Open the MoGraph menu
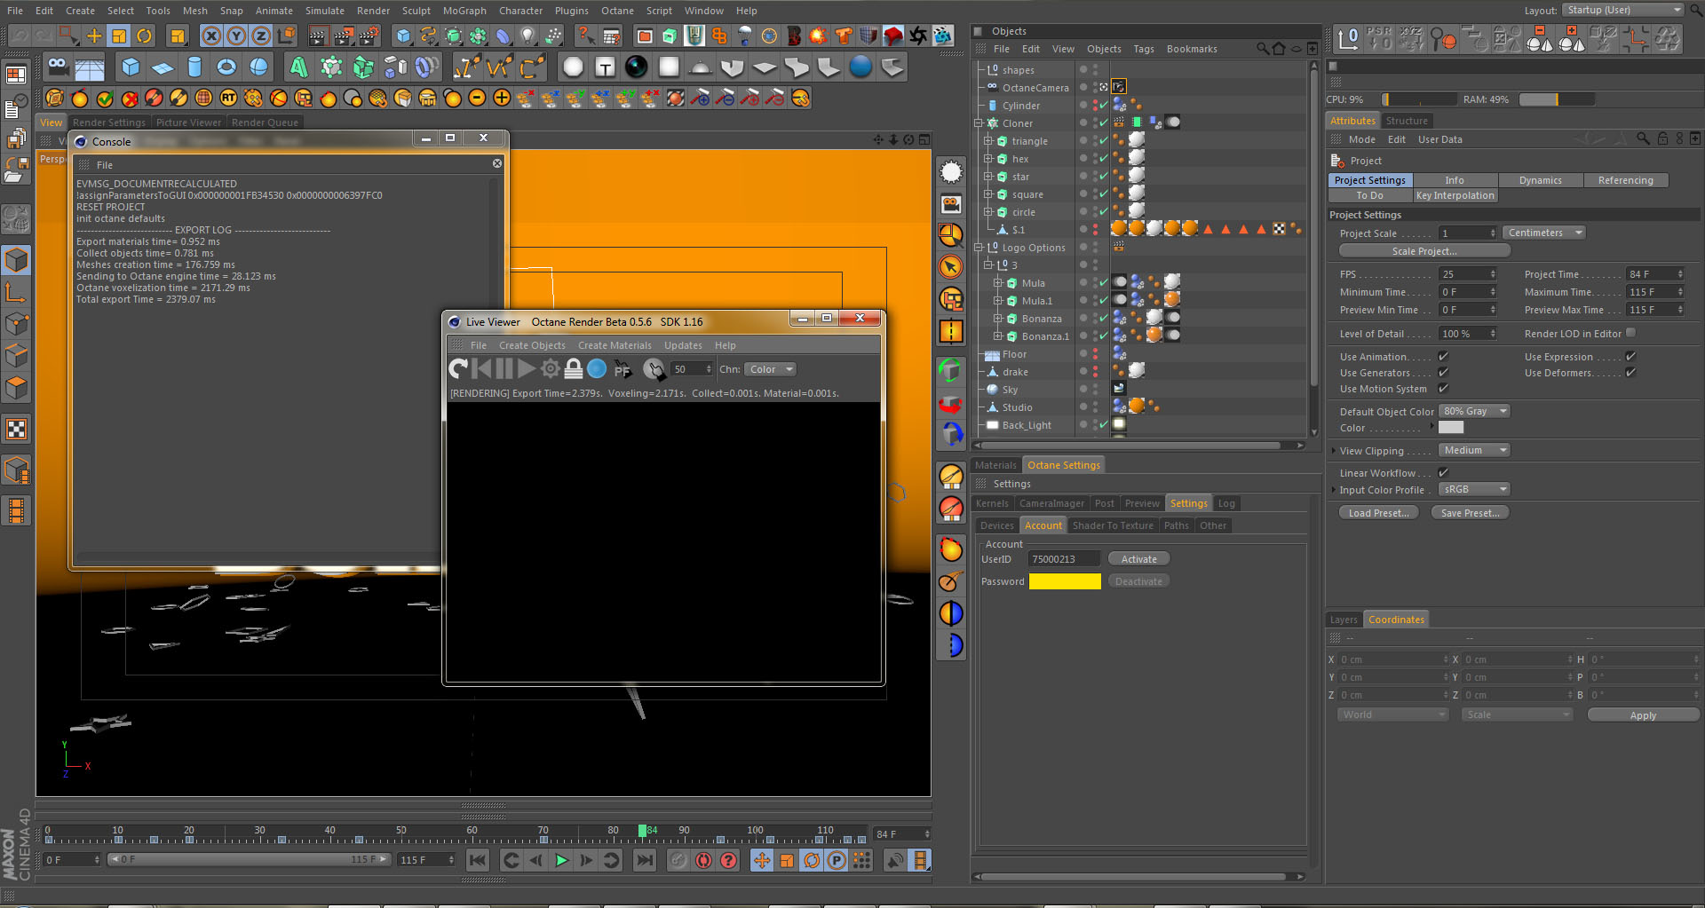The image size is (1705, 908). (464, 11)
